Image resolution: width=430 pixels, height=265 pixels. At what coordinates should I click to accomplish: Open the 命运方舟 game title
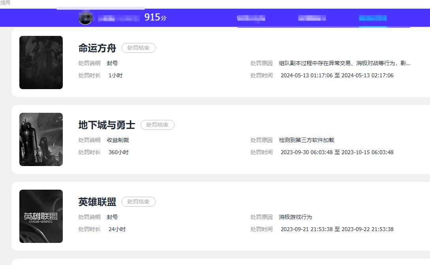tap(97, 47)
